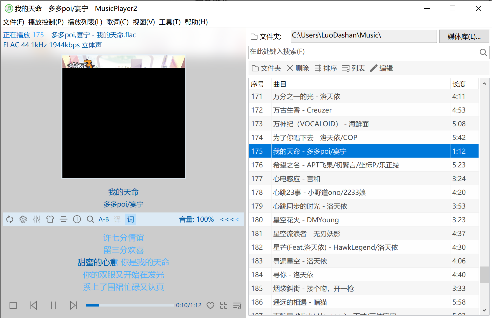This screenshot has width=492, height=318.
Task: Open the skin (T-shirt) selector icon
Action: (x=50, y=219)
